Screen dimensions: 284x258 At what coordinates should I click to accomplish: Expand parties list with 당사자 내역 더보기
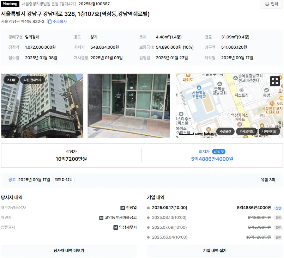click(x=69, y=251)
